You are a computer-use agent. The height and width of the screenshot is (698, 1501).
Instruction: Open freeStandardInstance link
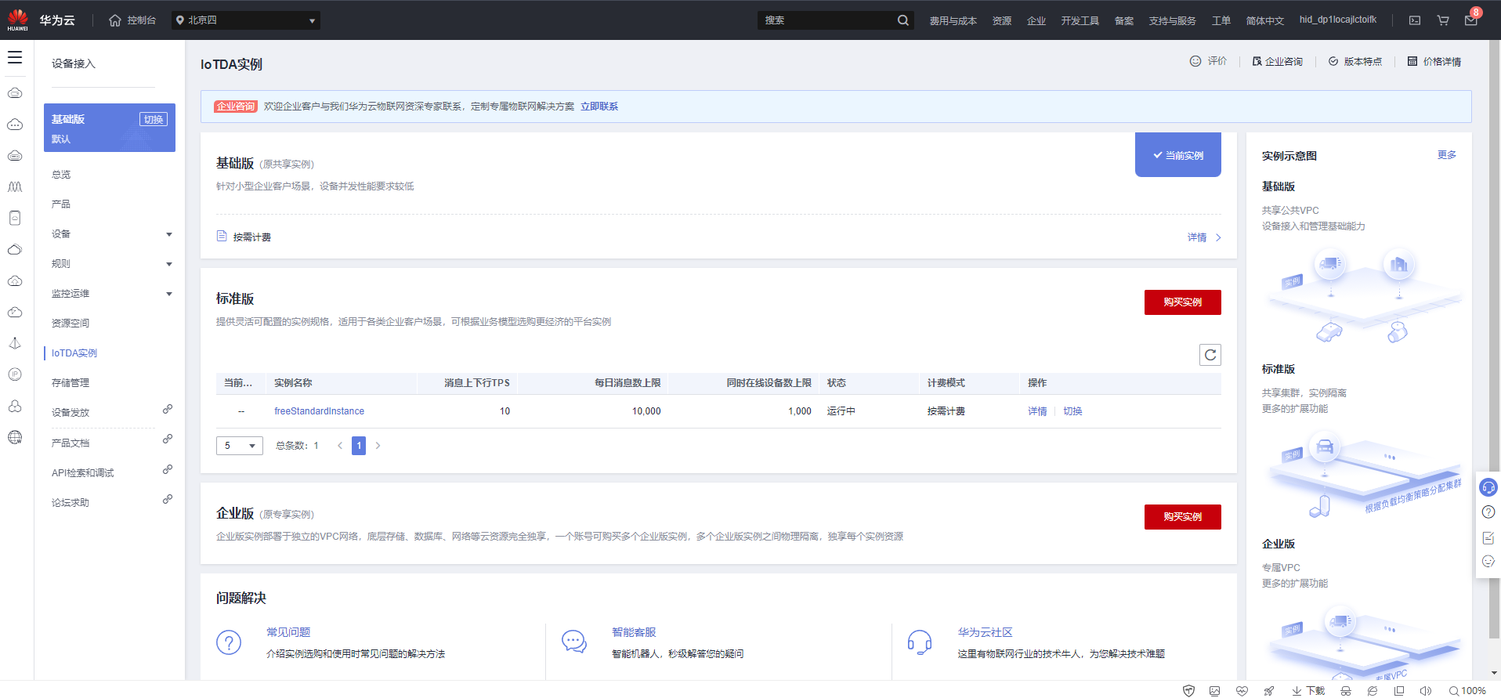319,411
